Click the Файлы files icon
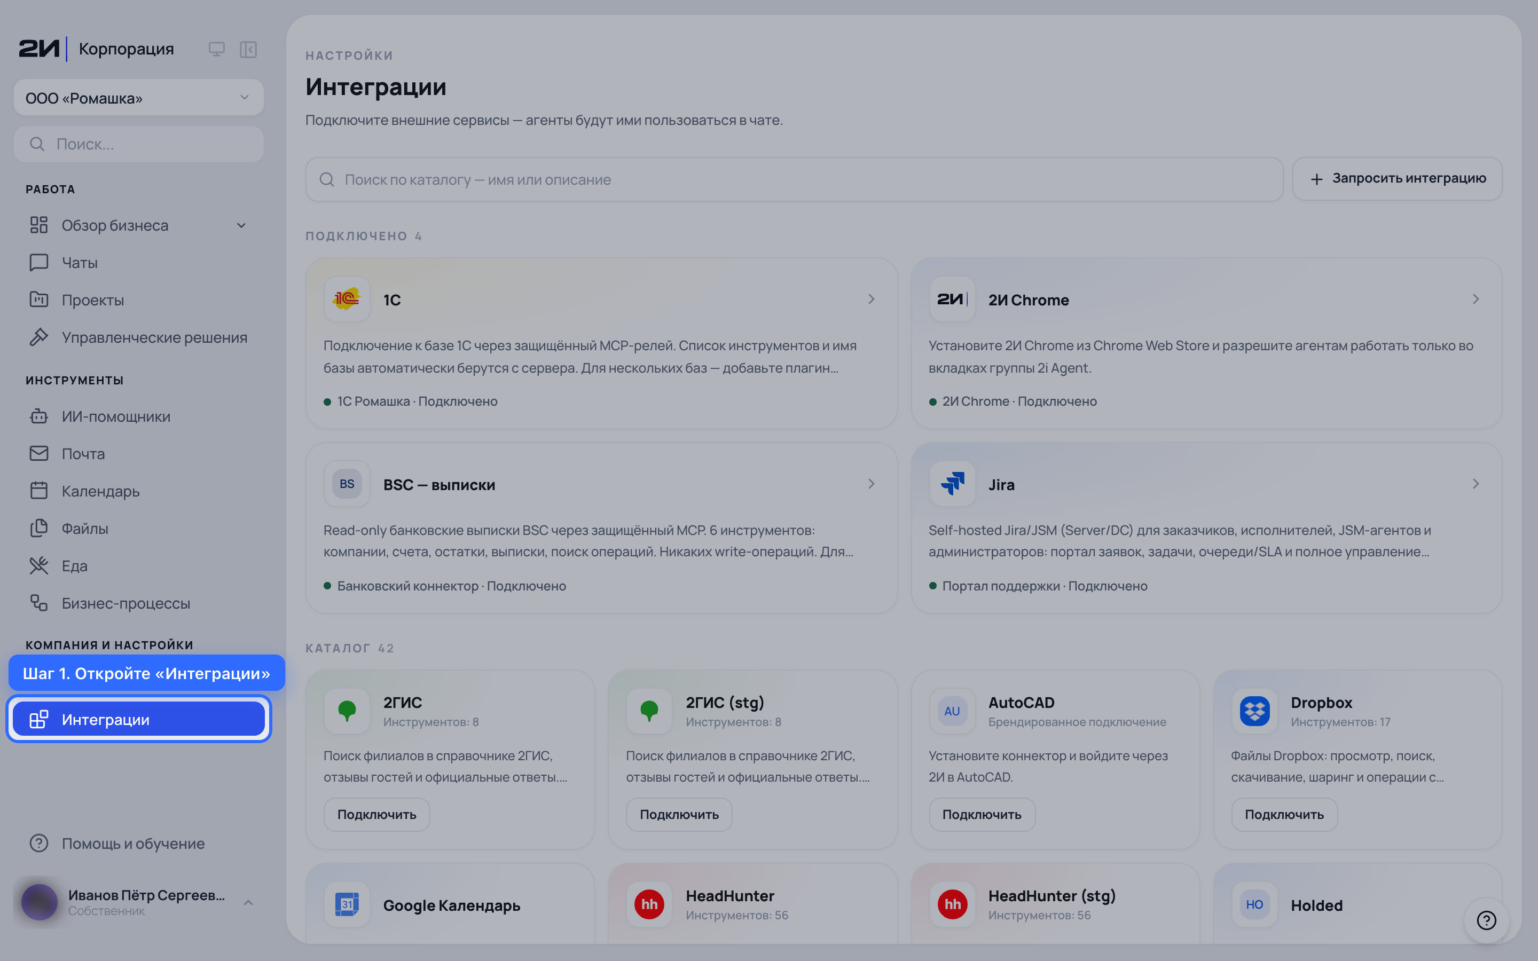The height and width of the screenshot is (961, 1538). point(39,528)
